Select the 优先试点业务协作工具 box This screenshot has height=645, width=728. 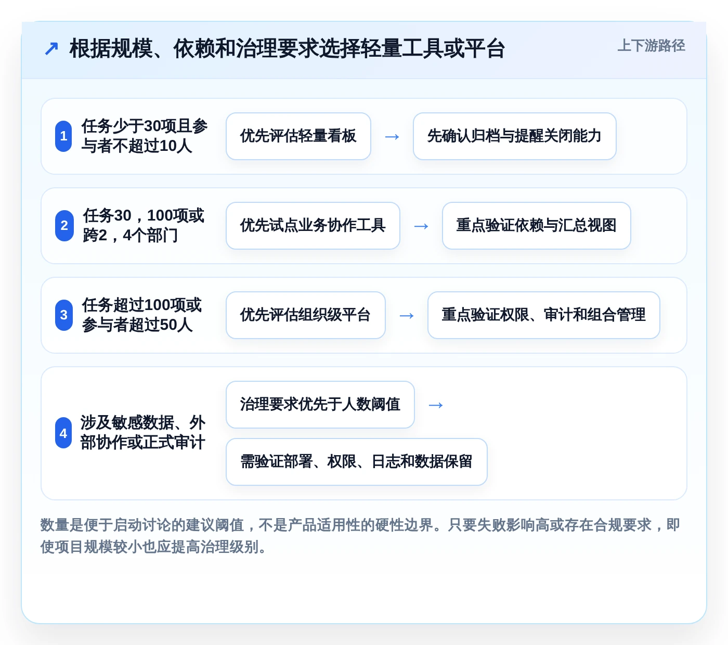point(313,226)
